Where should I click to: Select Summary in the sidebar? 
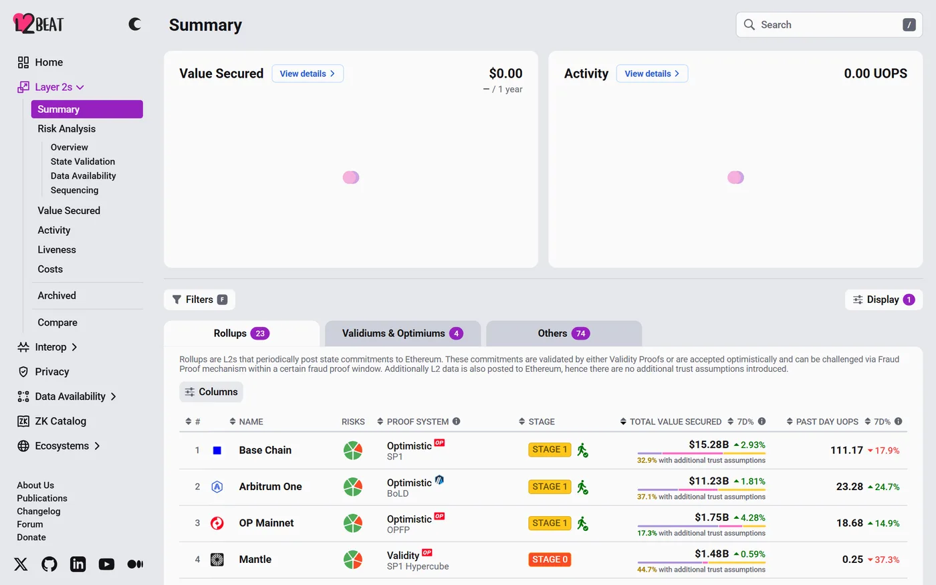coord(87,109)
